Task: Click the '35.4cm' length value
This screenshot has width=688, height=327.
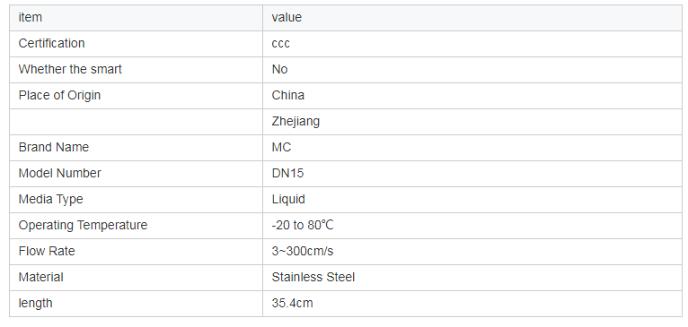Action: [x=292, y=304]
